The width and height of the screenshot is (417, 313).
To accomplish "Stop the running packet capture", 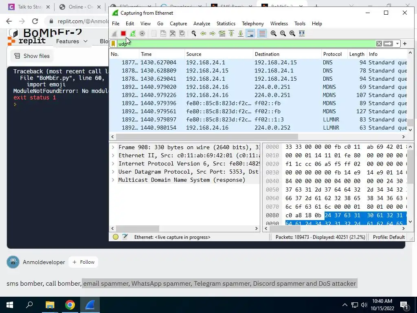I will [x=123, y=33].
